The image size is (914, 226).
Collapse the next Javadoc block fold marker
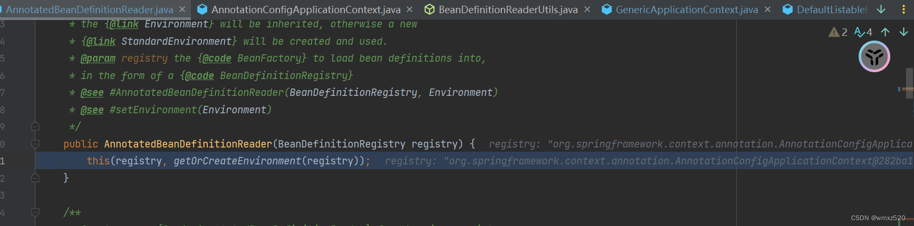pos(35,212)
